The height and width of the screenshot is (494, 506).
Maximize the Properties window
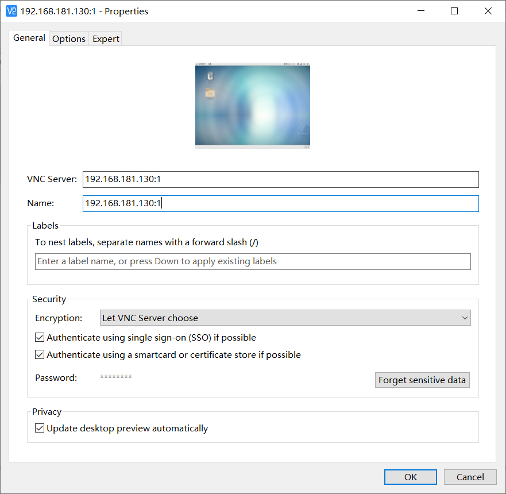click(x=454, y=11)
